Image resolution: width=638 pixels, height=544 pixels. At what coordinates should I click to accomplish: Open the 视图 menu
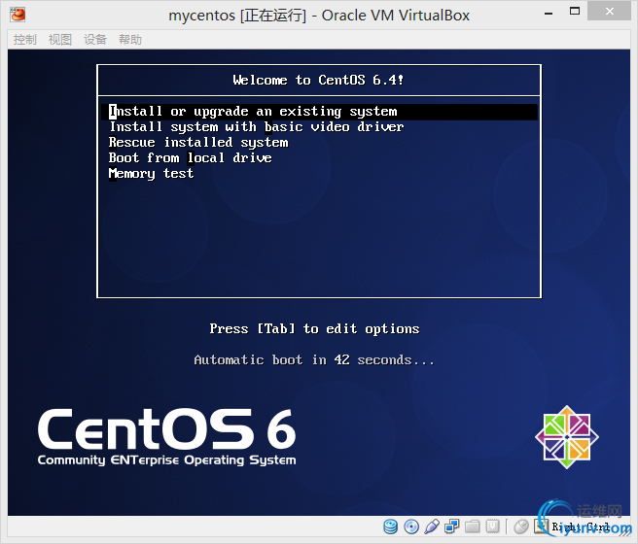pyautogui.click(x=60, y=40)
